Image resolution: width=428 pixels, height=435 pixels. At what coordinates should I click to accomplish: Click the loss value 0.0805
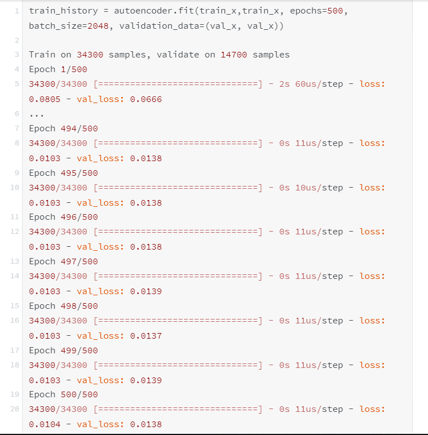[x=45, y=99]
